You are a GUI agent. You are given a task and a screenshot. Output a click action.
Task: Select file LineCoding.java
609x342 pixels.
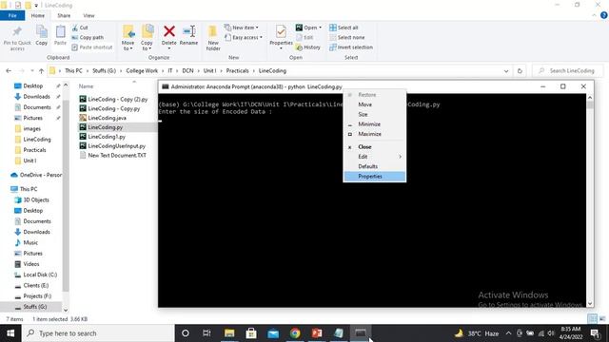pyautogui.click(x=107, y=118)
